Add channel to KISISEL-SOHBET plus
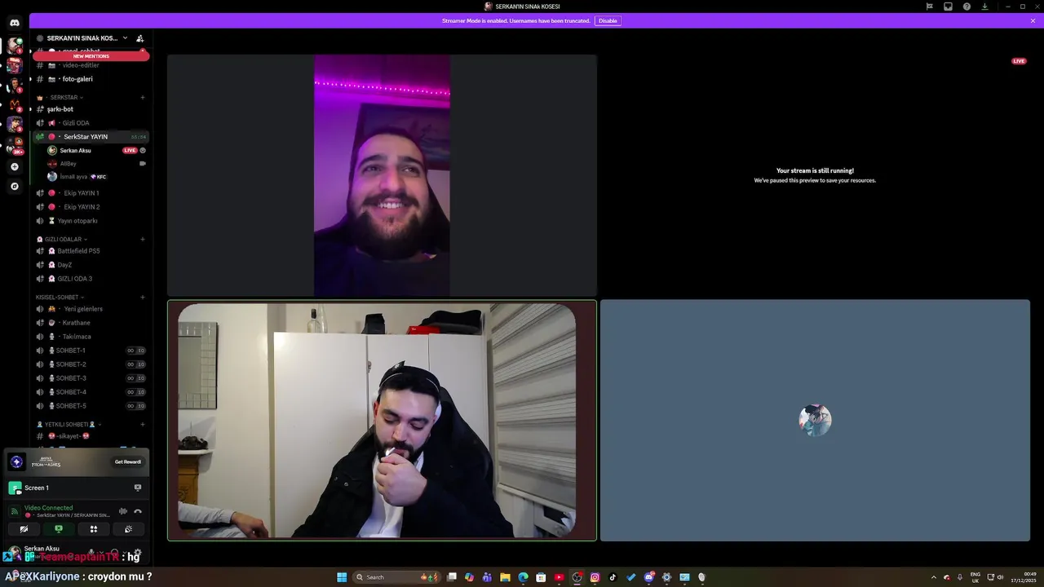The image size is (1044, 587). (x=143, y=298)
